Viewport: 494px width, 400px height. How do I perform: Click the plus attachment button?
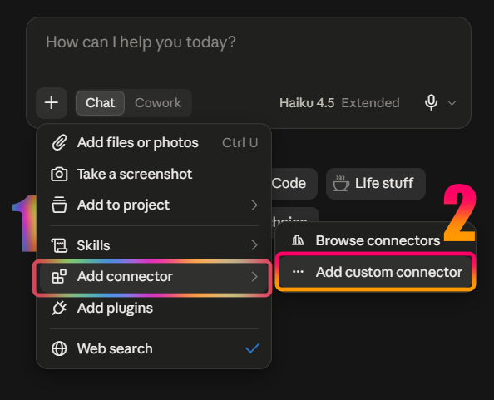click(52, 102)
